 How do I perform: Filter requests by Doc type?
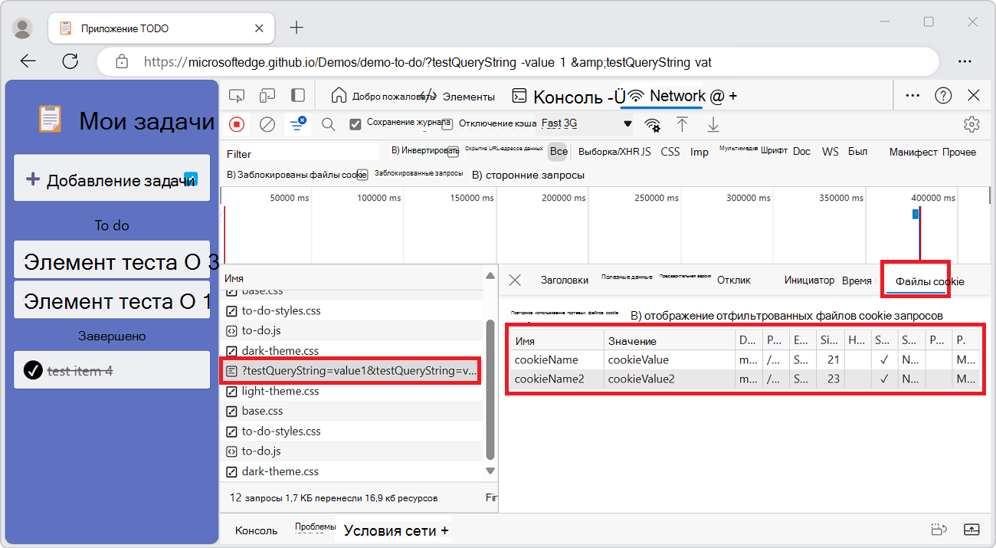(801, 152)
